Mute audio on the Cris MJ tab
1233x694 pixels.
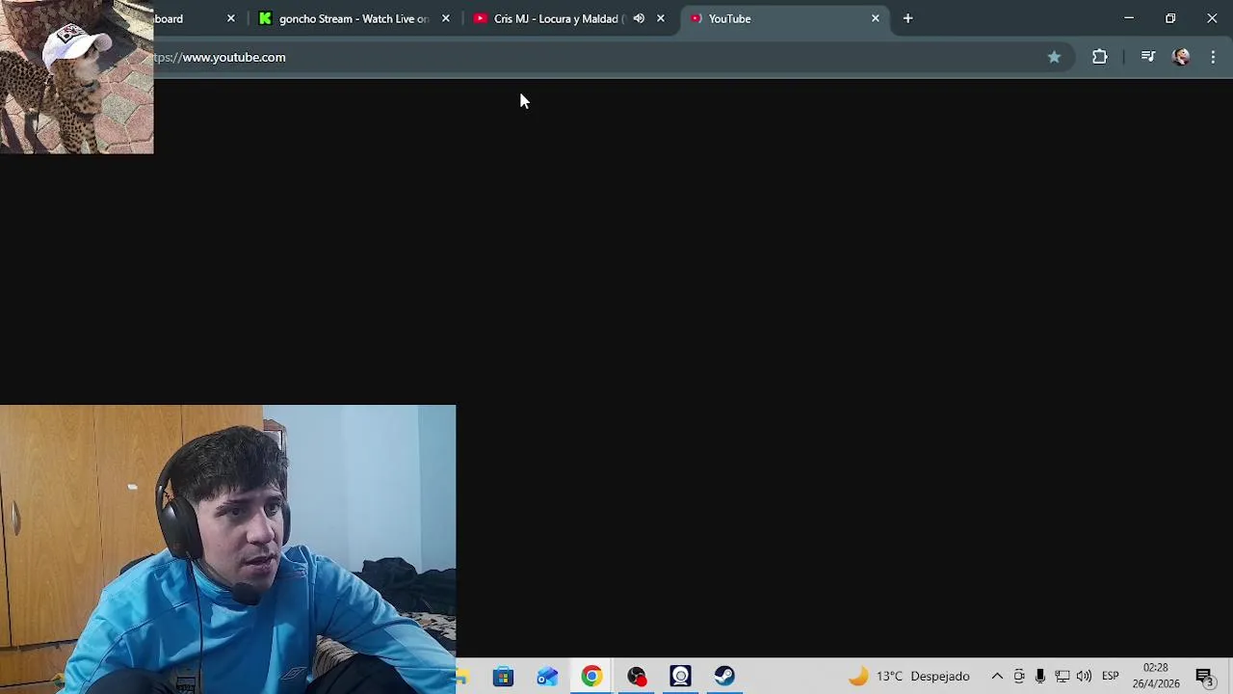(639, 18)
